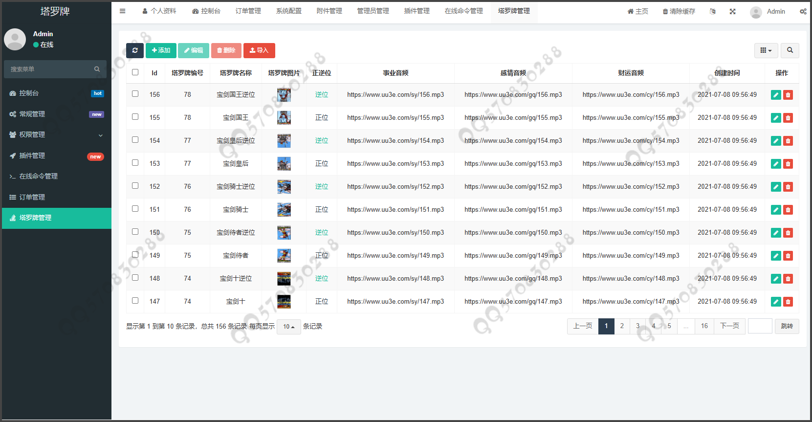The image size is (812, 422).
Task: Click the fullscreen toggle icon in header
Action: pyautogui.click(x=732, y=11)
